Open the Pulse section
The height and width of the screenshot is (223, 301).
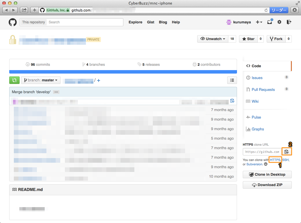256,117
